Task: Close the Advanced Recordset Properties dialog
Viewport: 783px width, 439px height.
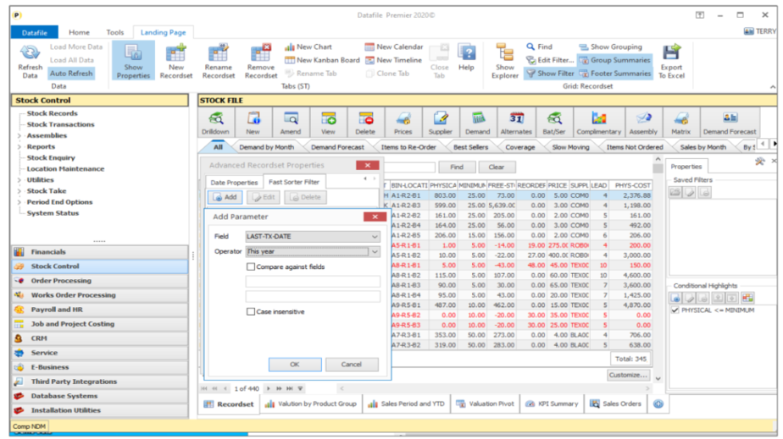Action: click(x=368, y=166)
